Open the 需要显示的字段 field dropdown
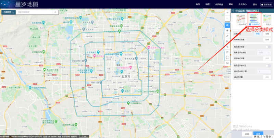The width and height of the screenshot is (274, 138). (264, 53)
